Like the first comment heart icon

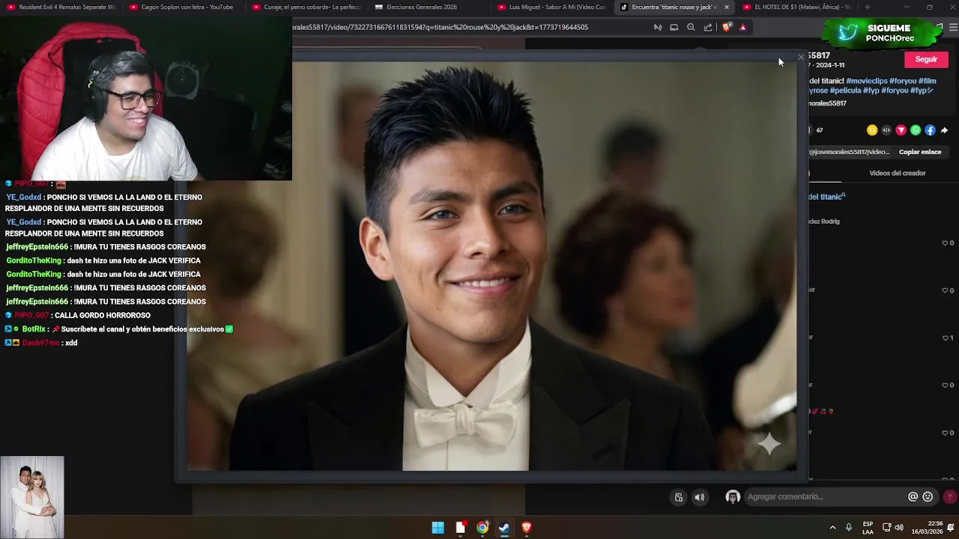click(x=945, y=243)
